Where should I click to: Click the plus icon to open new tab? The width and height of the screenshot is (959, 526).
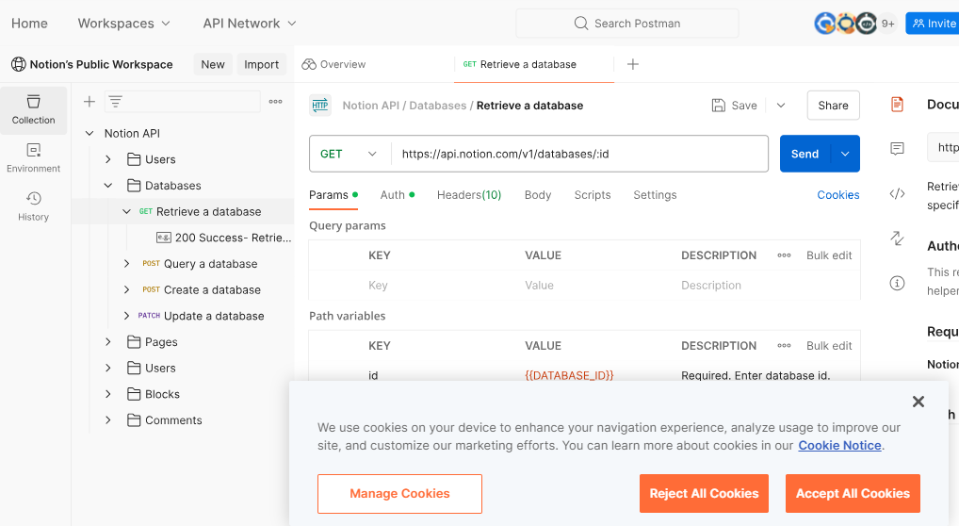pos(633,64)
